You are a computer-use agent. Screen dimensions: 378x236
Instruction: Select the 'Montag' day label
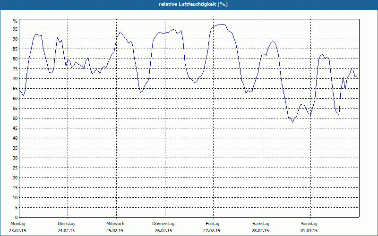coord(17,224)
